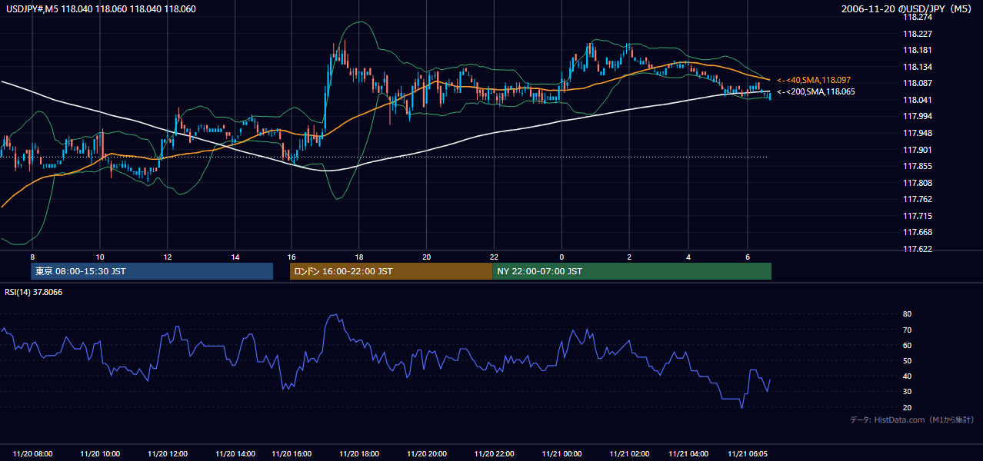
Task: Click the RSI(14) 37.8066 indicator label
Action: pos(32,292)
